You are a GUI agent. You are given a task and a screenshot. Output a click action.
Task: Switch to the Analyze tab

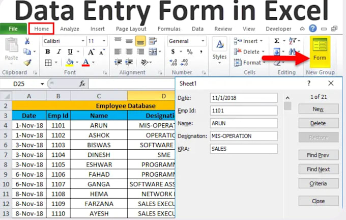click(70, 29)
